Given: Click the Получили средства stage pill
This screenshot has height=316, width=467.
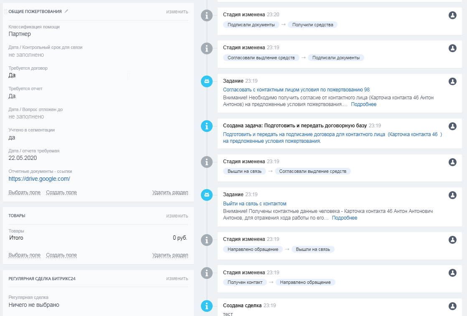Looking at the screenshot, I should pyautogui.click(x=312, y=25).
